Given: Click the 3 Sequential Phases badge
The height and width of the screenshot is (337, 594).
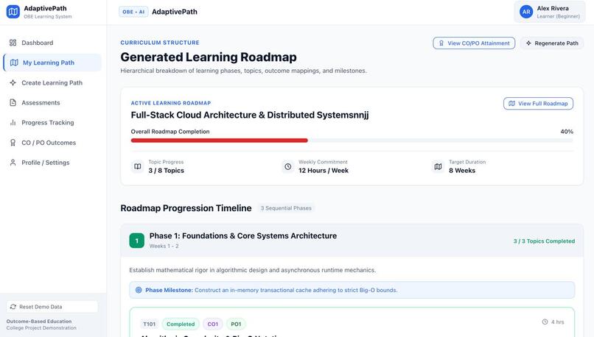Looking at the screenshot, I should tap(286, 208).
